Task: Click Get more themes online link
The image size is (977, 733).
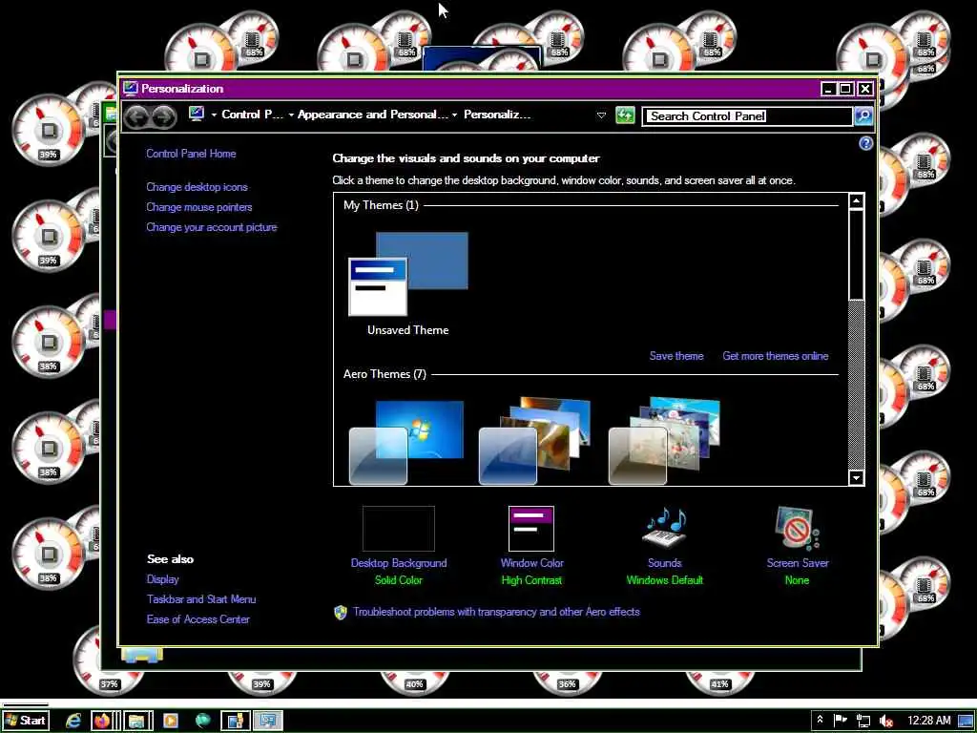Action: point(775,356)
